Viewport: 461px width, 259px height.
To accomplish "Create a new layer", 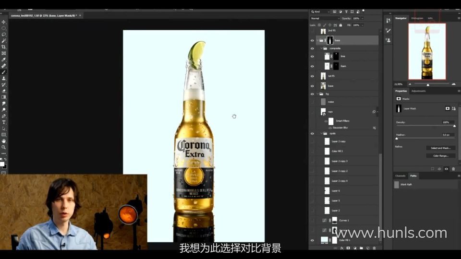I will (367, 248).
